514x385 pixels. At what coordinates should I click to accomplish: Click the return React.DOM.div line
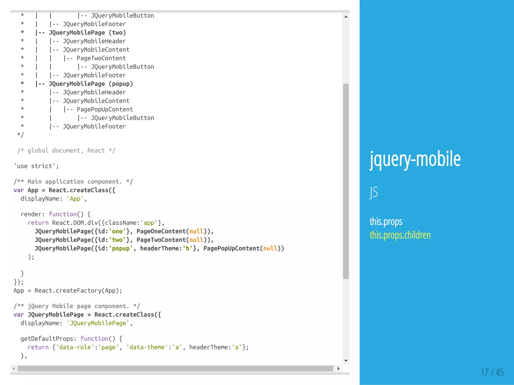point(96,223)
